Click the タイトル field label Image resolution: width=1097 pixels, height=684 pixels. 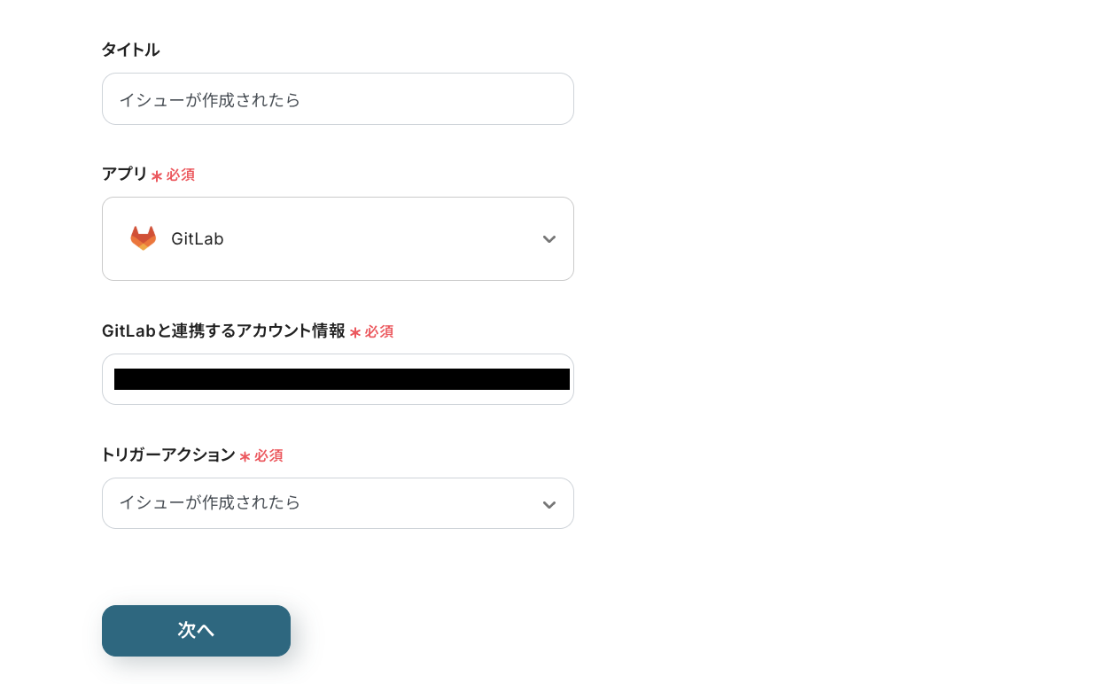click(130, 50)
